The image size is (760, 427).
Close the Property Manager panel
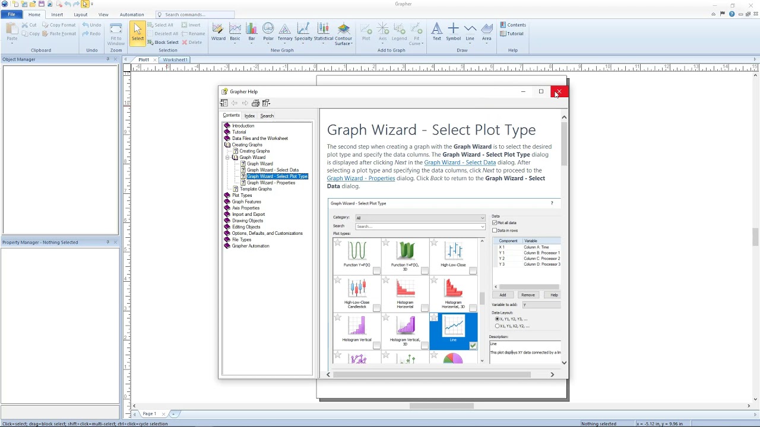click(x=115, y=242)
